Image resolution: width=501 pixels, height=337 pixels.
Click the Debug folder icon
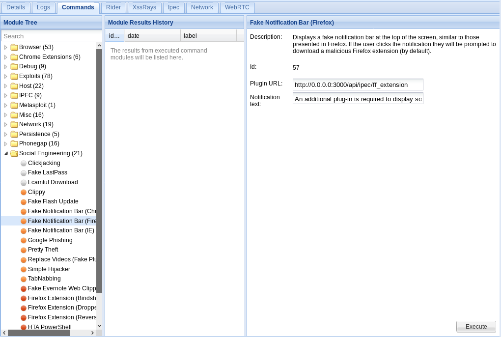tap(14, 66)
